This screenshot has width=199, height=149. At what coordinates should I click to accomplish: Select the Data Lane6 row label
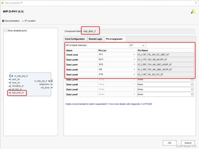coord(72,90)
